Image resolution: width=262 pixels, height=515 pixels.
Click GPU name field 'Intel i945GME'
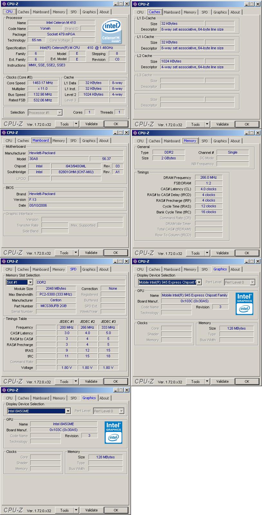(63, 424)
